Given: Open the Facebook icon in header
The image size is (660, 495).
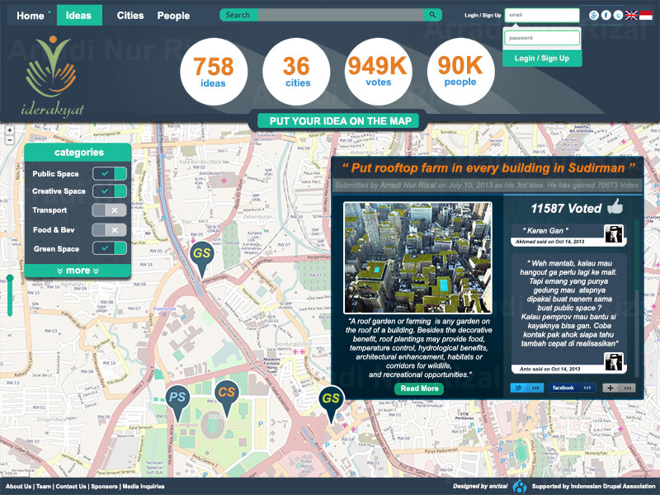Looking at the screenshot, I should coord(606,16).
